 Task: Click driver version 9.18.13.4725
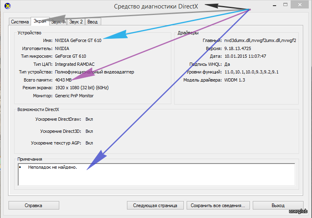click(x=237, y=48)
